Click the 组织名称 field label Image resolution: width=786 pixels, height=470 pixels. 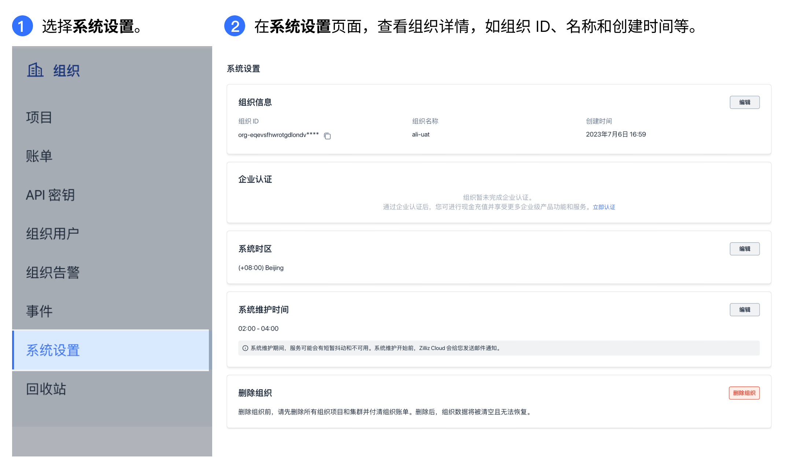(x=425, y=121)
